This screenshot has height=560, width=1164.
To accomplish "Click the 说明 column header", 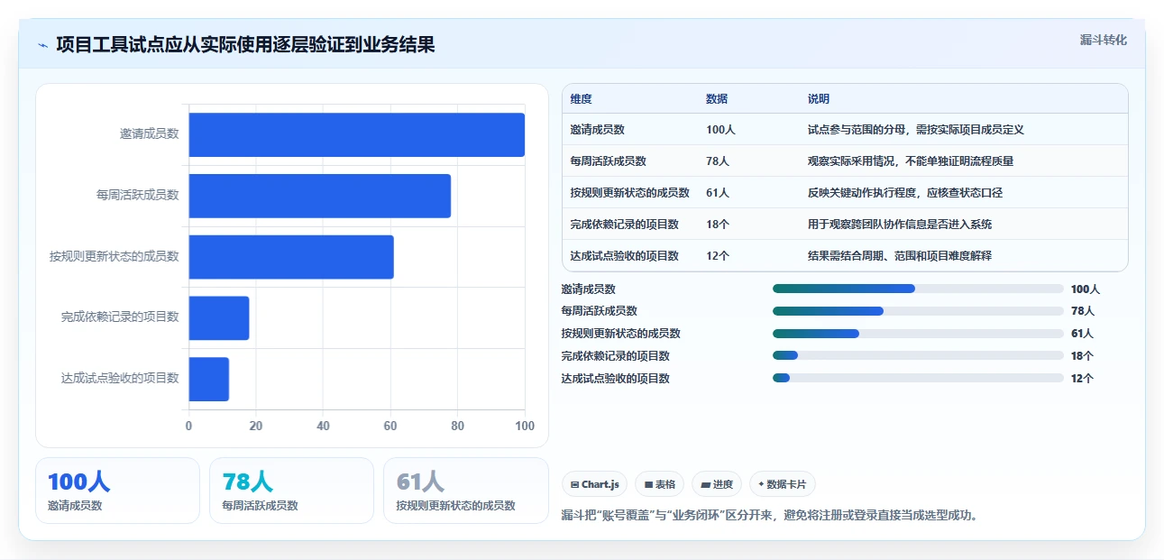I will [819, 99].
